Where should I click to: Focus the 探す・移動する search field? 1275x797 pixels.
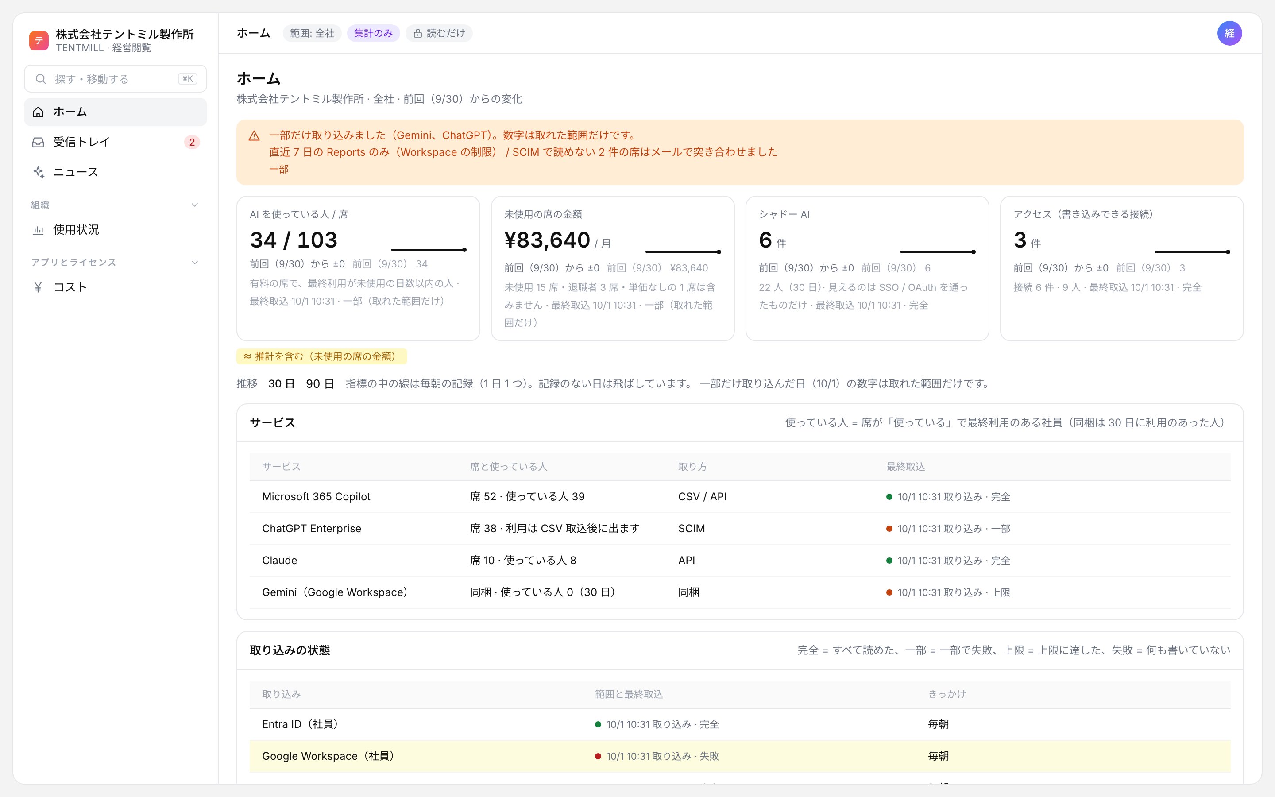tap(116, 79)
